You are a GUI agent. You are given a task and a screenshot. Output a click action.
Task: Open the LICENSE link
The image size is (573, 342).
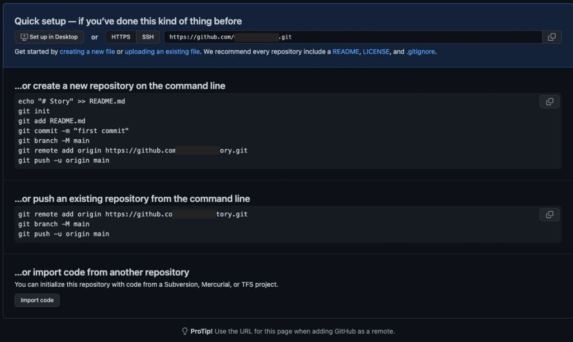point(376,51)
